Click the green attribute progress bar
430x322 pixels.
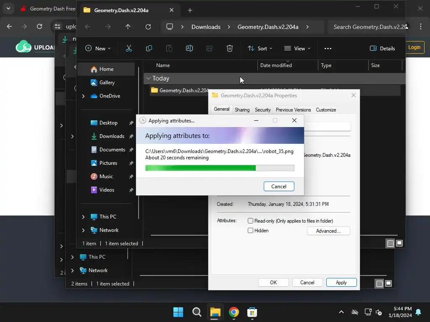tap(220, 168)
